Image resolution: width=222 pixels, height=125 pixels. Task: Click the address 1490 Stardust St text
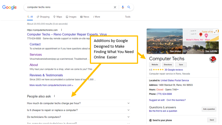point(176,85)
